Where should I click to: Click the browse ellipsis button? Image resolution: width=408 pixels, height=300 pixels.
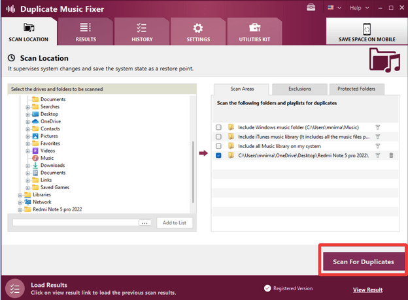144,223
